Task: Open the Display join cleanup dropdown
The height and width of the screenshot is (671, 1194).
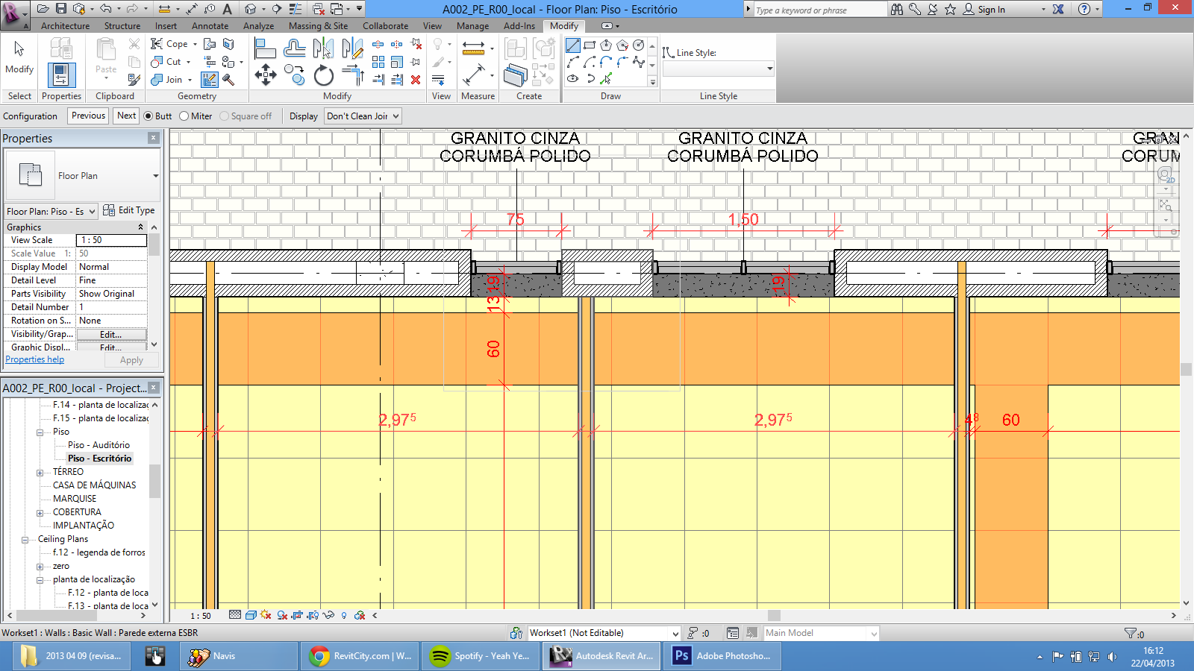Action: (x=363, y=116)
